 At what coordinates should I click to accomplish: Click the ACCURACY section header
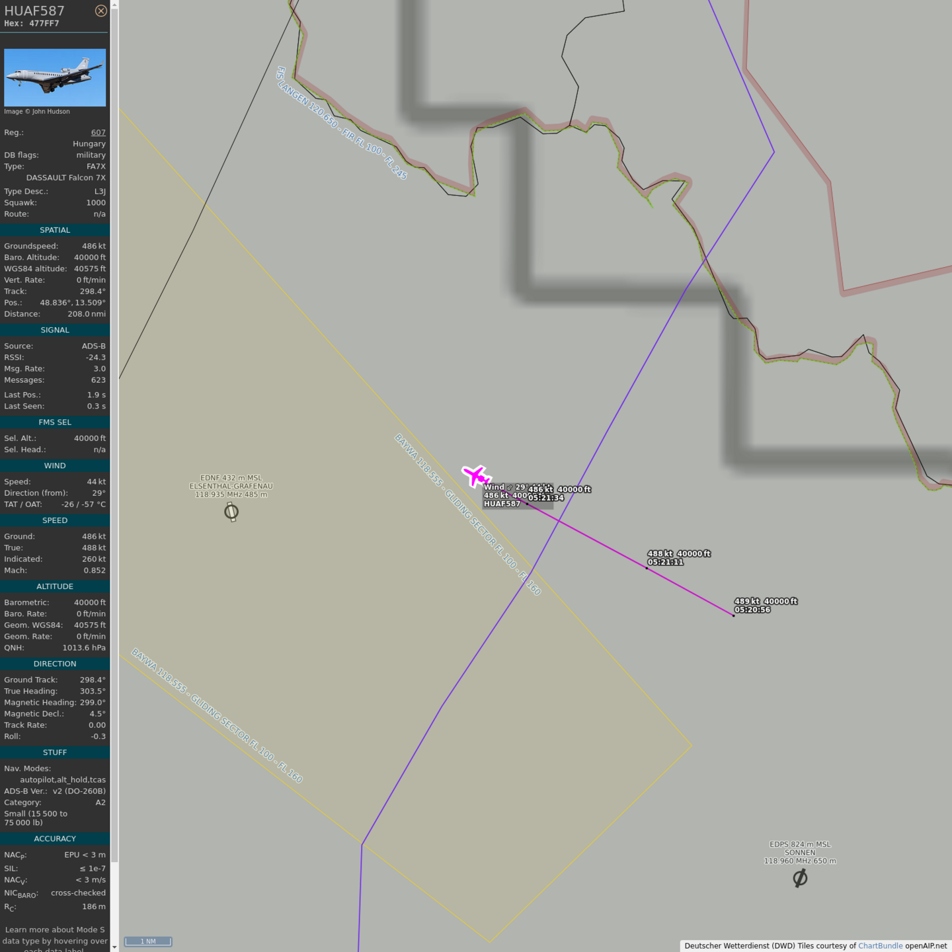(x=55, y=839)
